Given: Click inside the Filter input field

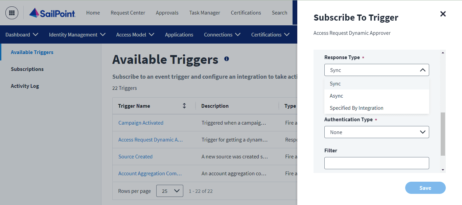Looking at the screenshot, I should 376,163.
